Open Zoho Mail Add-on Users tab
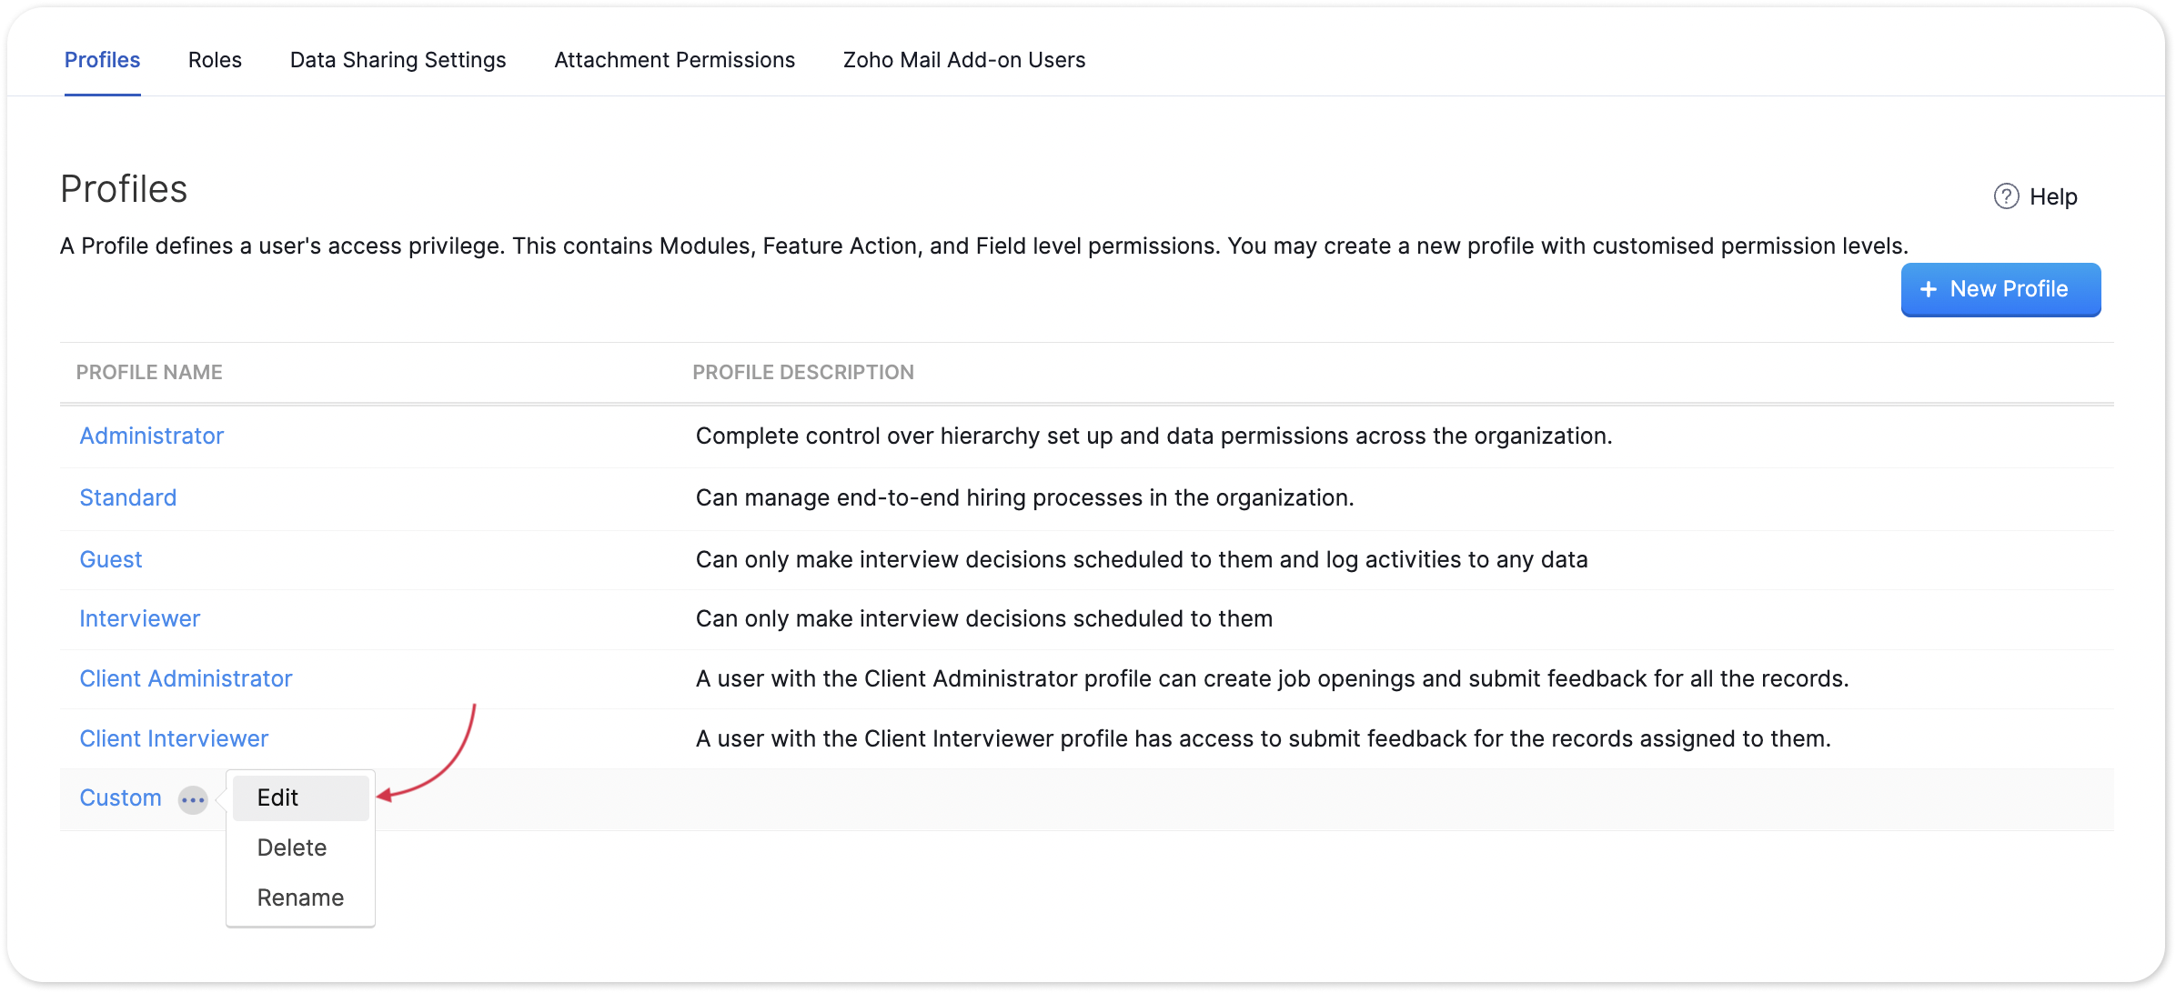The image size is (2176, 993). (964, 60)
